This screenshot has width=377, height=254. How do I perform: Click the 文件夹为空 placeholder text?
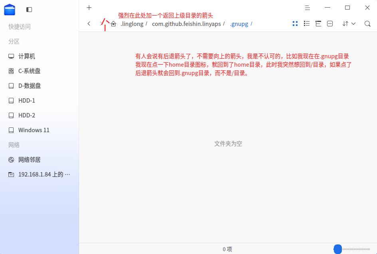228,144
